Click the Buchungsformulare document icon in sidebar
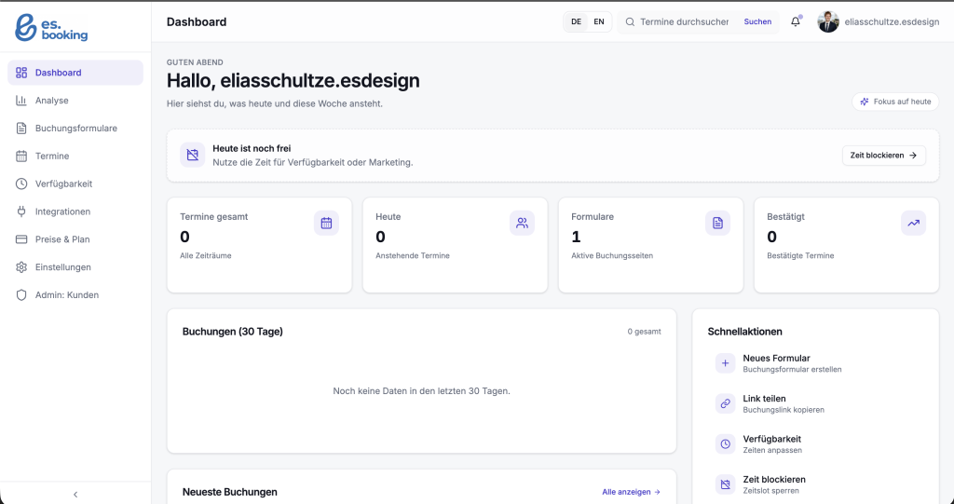The width and height of the screenshot is (954, 504). [21, 129]
